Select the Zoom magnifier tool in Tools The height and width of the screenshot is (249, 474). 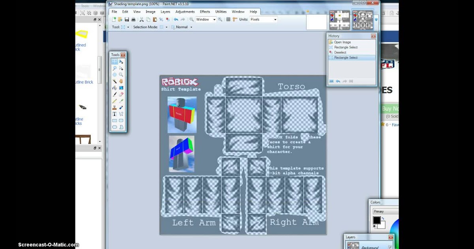(x=121, y=74)
